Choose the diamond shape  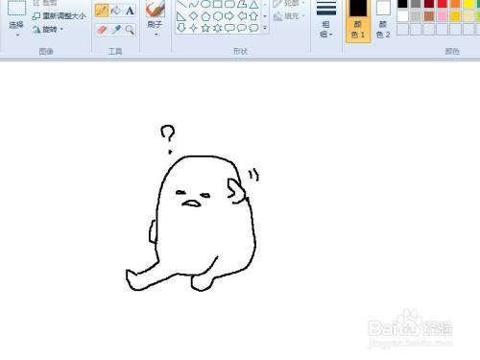click(193, 15)
